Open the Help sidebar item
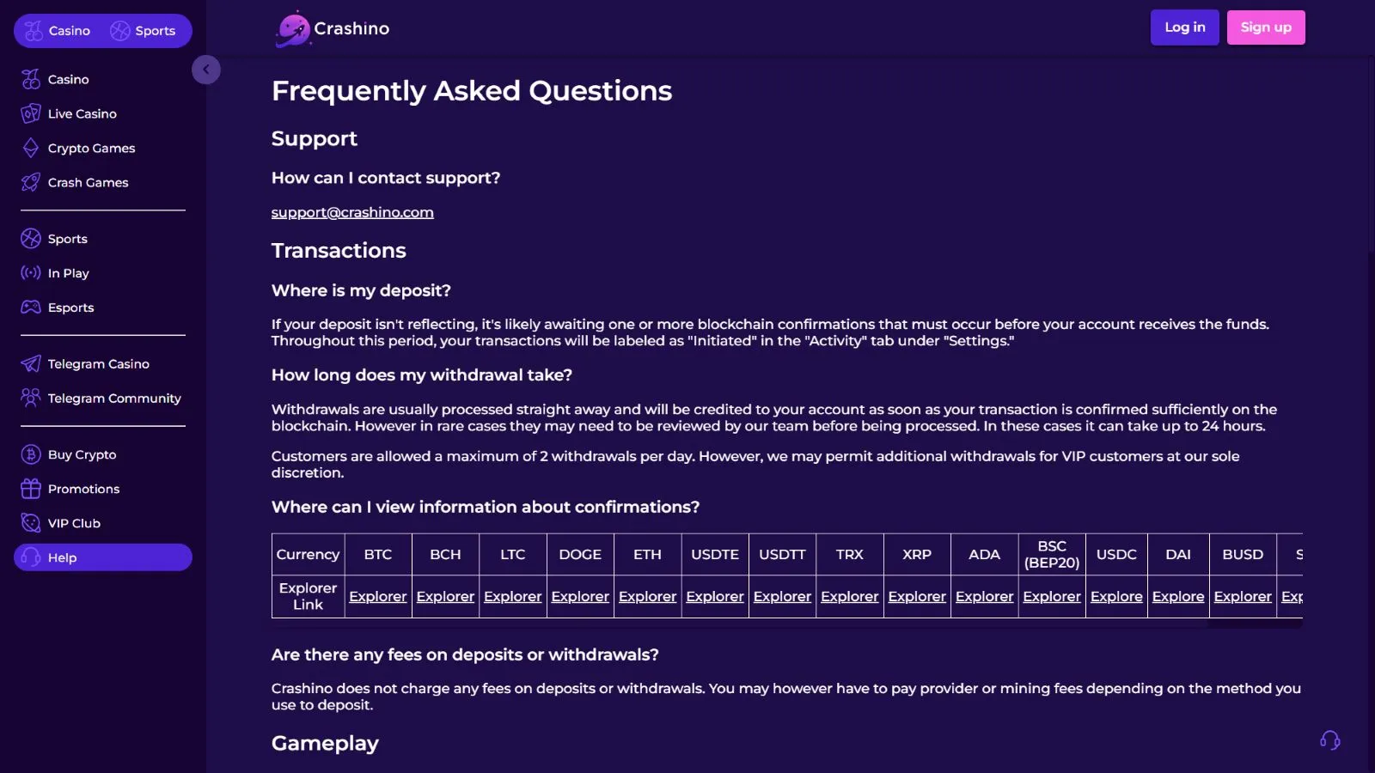 [x=62, y=557]
